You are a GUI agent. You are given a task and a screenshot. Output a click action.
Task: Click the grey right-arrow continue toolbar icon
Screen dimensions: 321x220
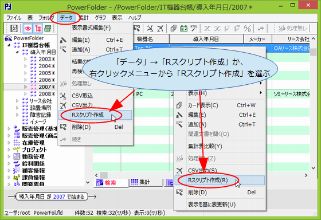tap(260, 29)
